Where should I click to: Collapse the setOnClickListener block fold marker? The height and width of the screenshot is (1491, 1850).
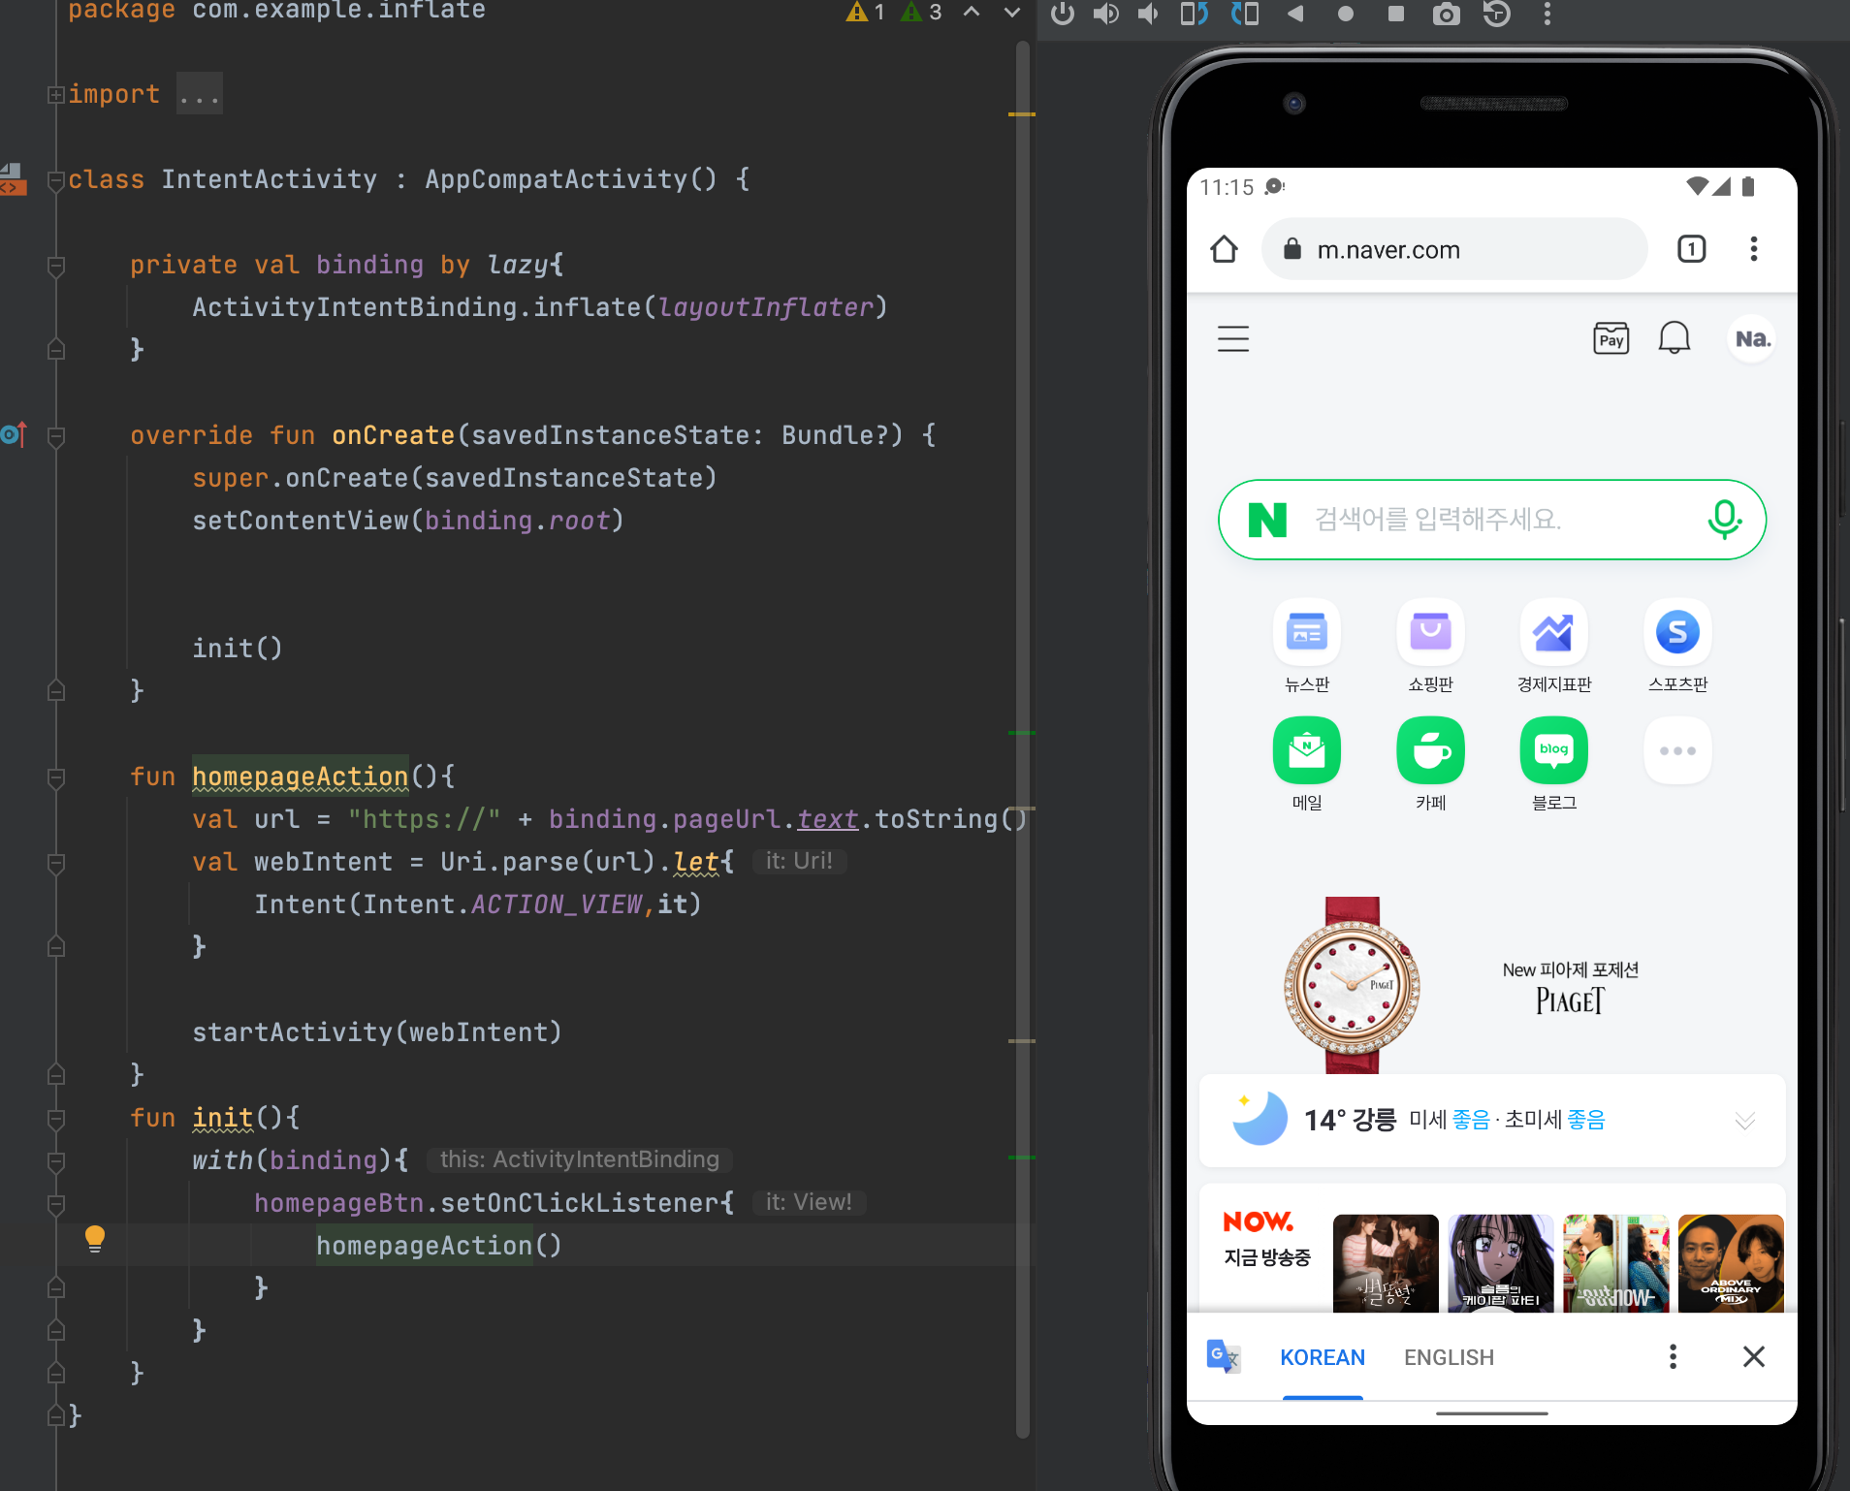(56, 1203)
